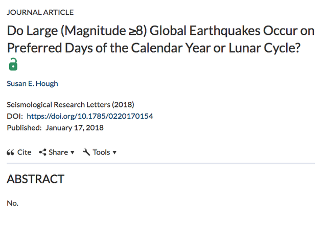Open the Cite option
This screenshot has width=325, height=225.
click(x=24, y=152)
